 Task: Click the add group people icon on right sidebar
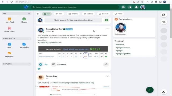[x=164, y=22]
